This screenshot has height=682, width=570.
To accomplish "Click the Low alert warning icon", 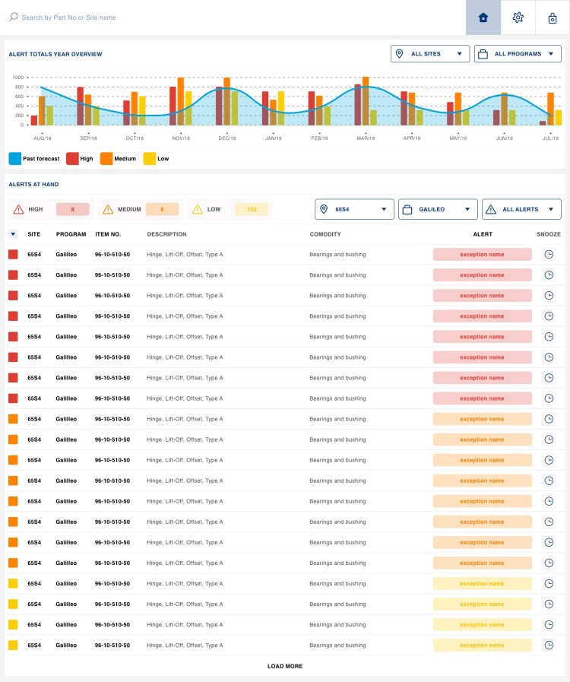I will coord(198,209).
